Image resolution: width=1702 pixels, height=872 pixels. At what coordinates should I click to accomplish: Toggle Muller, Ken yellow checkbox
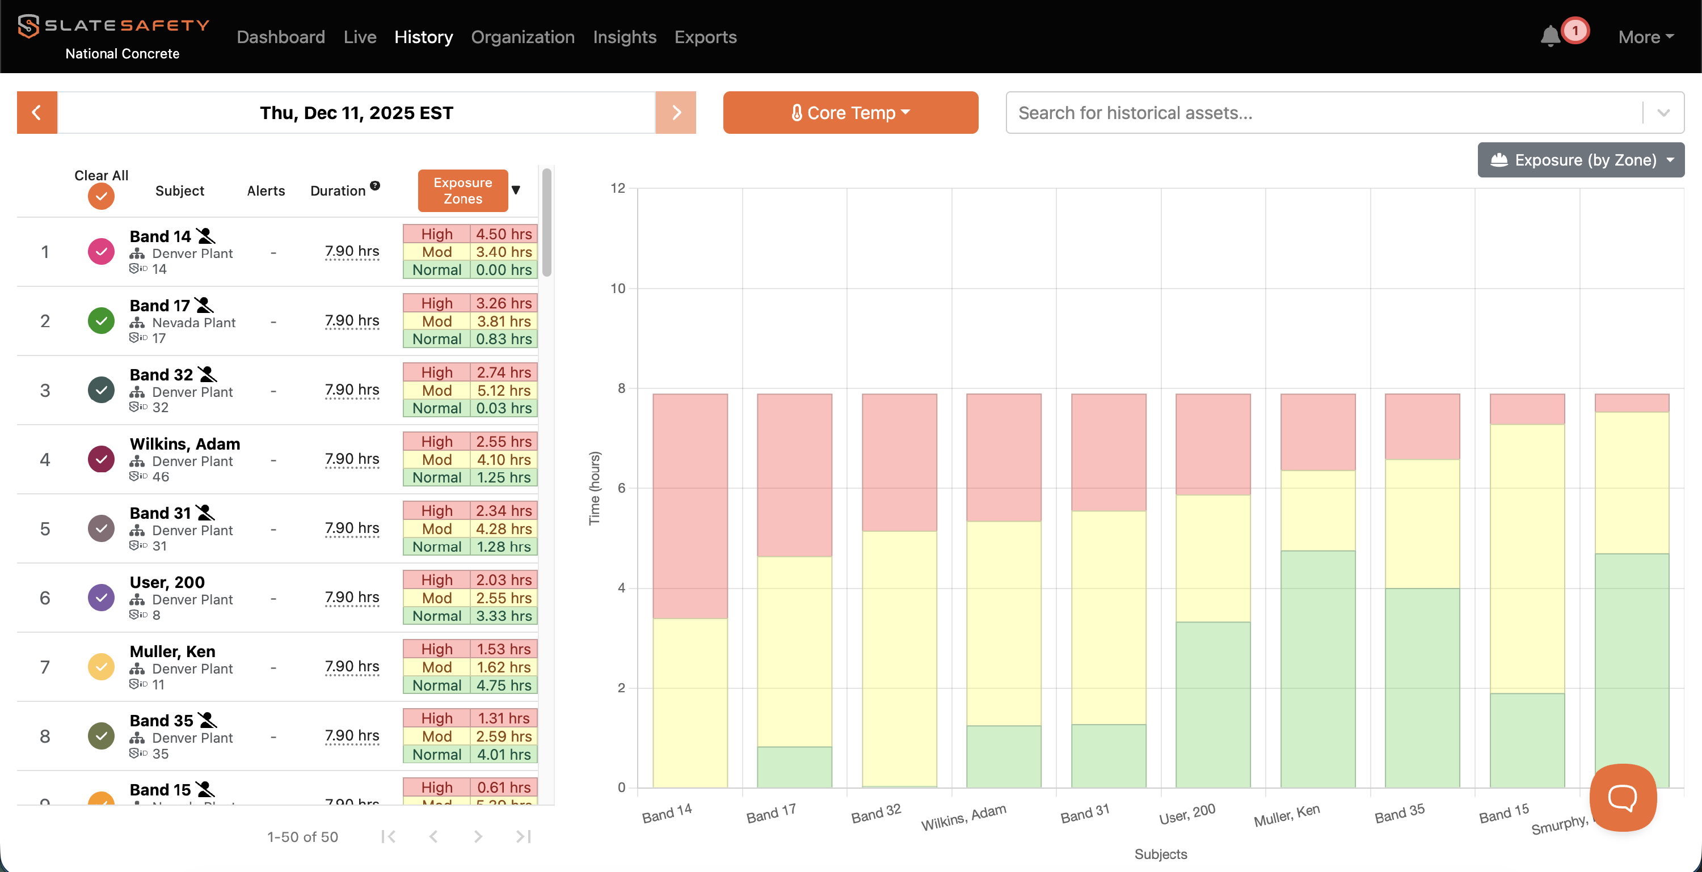101,667
